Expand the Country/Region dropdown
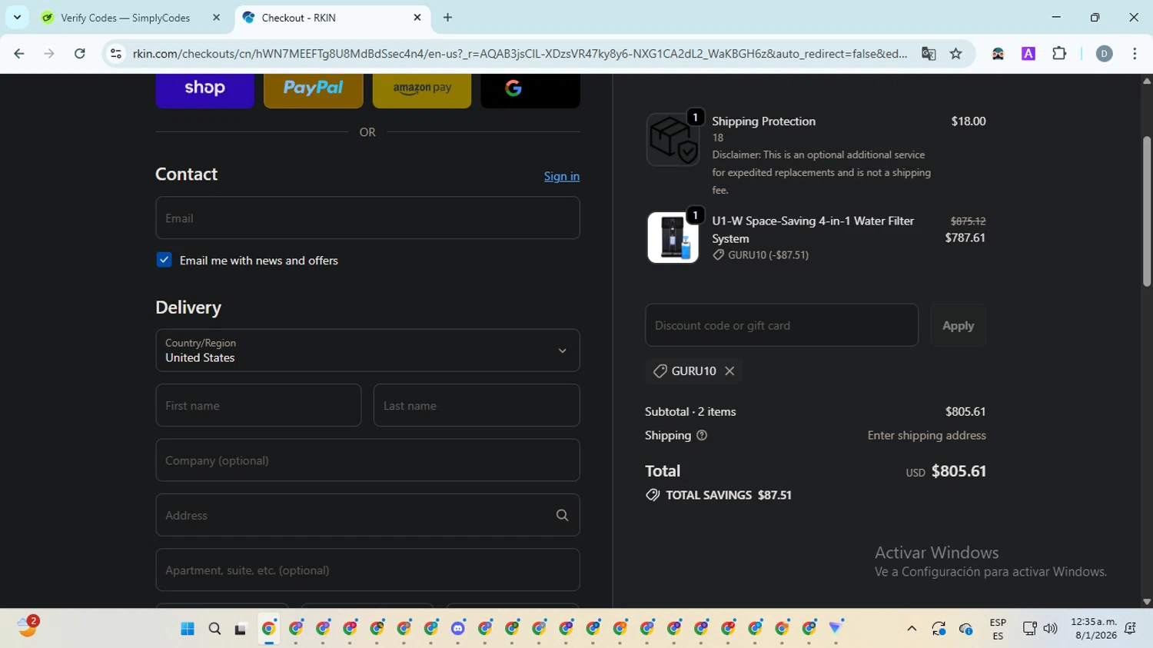1153x648 pixels. coord(367,351)
